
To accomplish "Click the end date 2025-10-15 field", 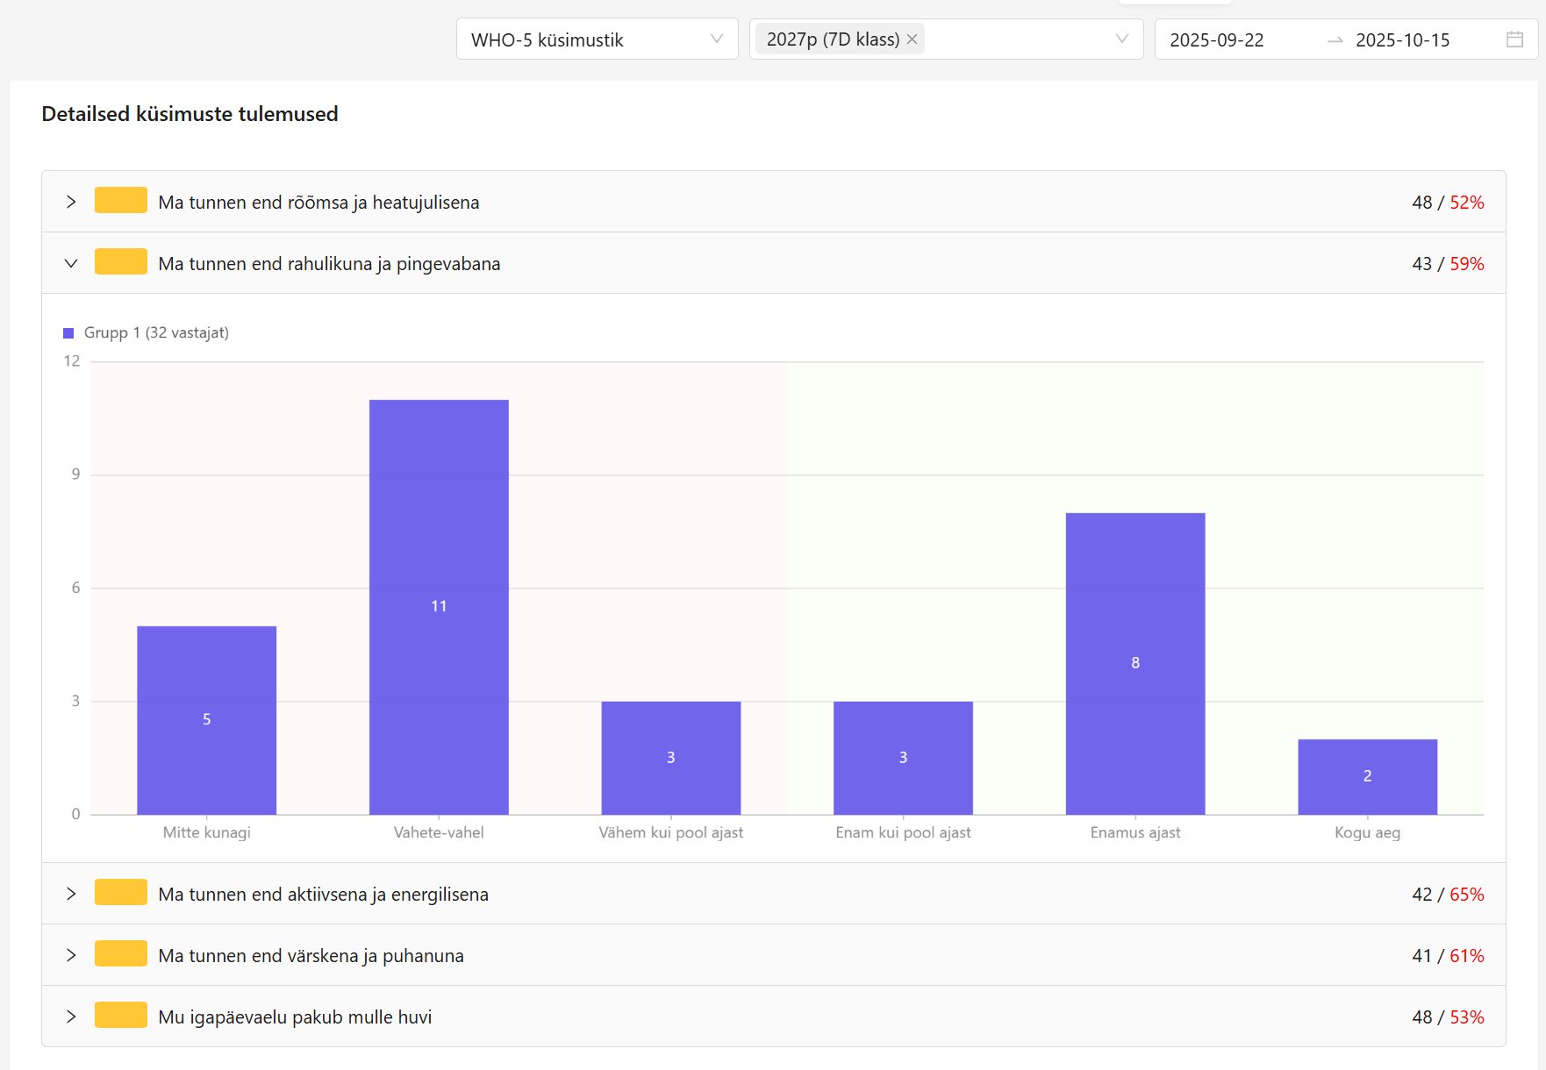I will tap(1402, 40).
